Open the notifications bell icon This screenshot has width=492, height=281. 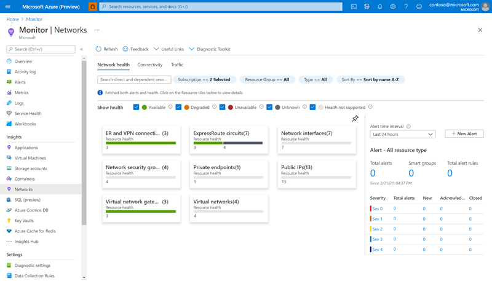(x=380, y=6)
